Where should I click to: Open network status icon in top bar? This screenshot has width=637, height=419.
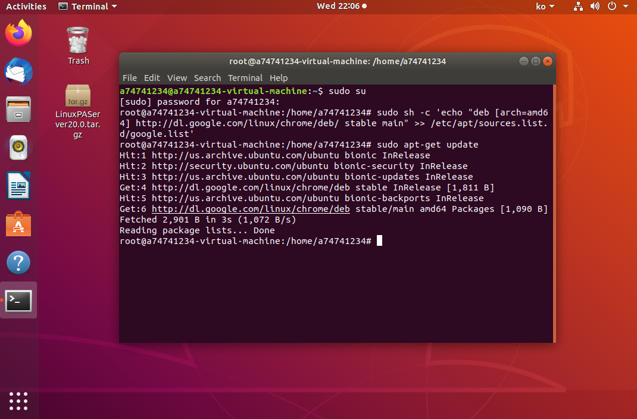[x=578, y=6]
